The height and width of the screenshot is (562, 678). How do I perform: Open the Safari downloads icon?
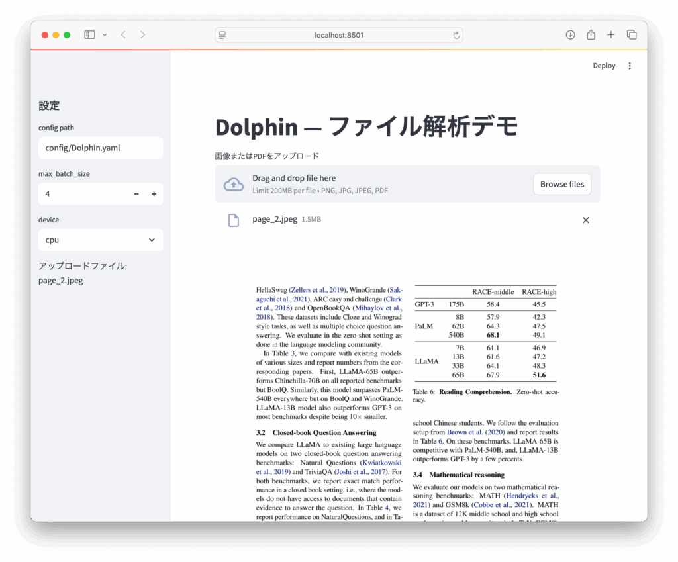click(x=570, y=35)
